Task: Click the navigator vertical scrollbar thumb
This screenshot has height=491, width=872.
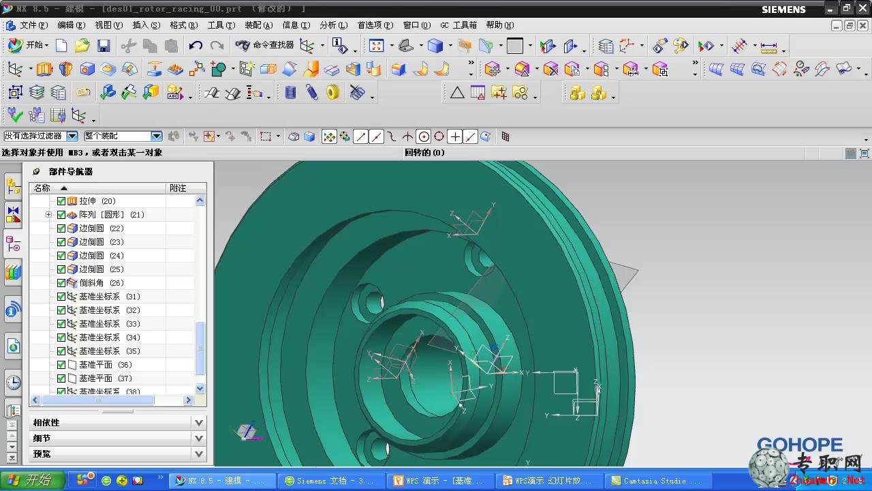Action: (x=200, y=348)
